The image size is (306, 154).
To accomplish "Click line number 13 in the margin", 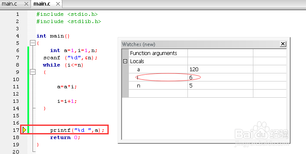I will coord(16,101).
